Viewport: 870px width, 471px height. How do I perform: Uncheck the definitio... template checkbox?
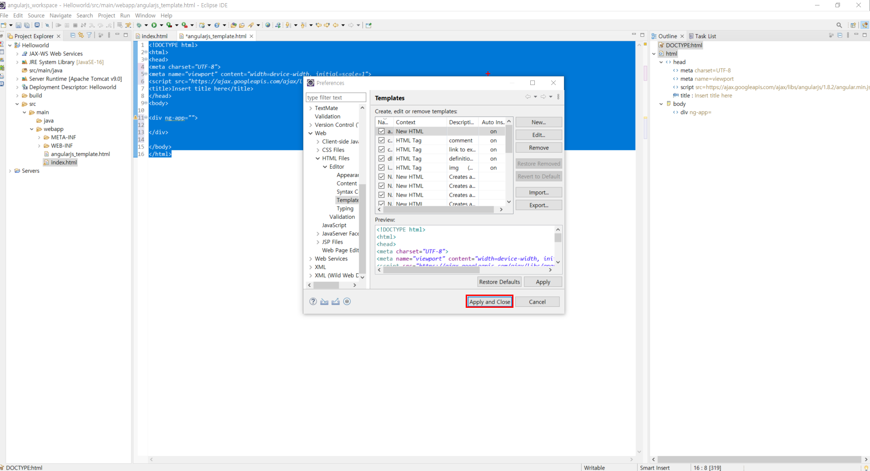point(382,159)
